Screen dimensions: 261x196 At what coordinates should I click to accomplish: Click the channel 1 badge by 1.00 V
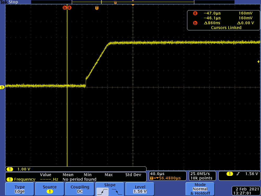(10, 169)
